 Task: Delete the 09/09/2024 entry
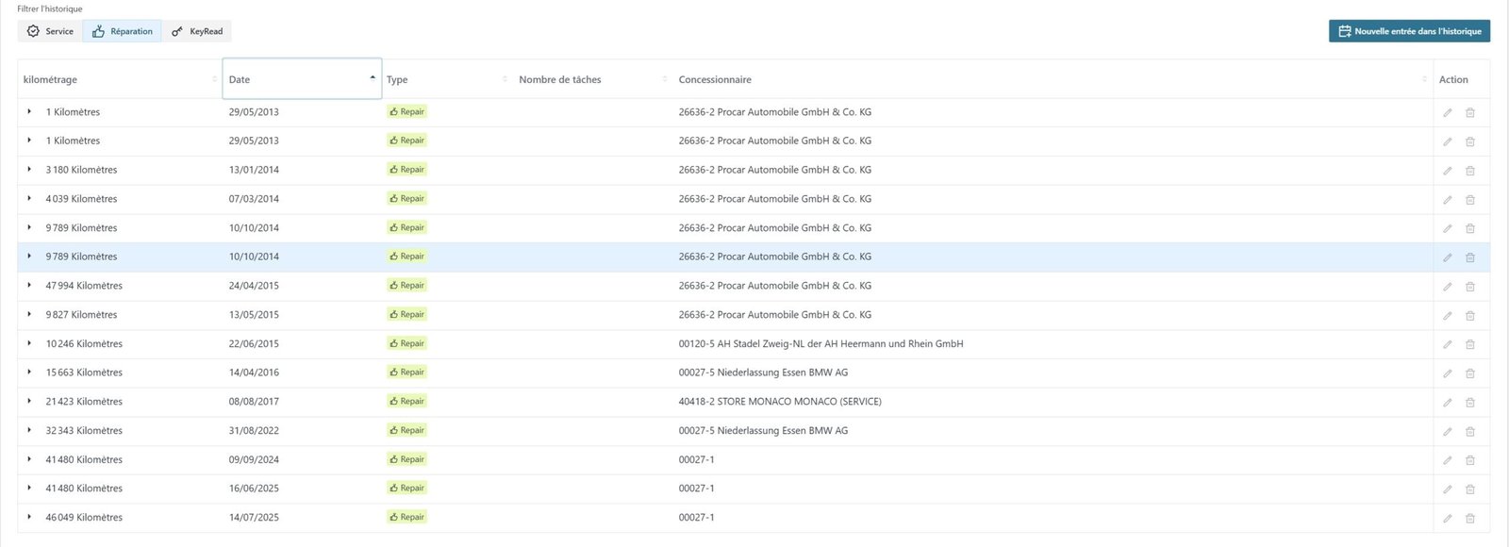1469,460
